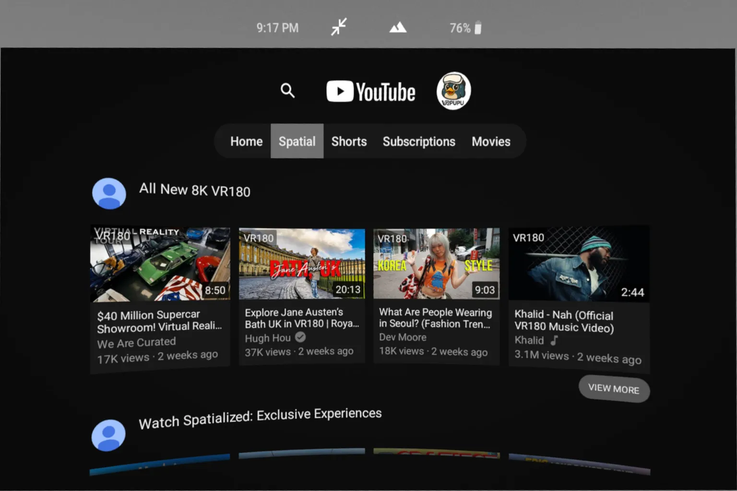Click the collapse arrows icon in status bar
Screen dimensions: 737x491
339,27
